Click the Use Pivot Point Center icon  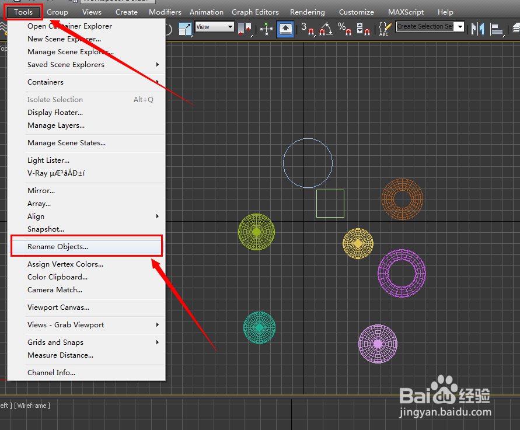(x=245, y=29)
